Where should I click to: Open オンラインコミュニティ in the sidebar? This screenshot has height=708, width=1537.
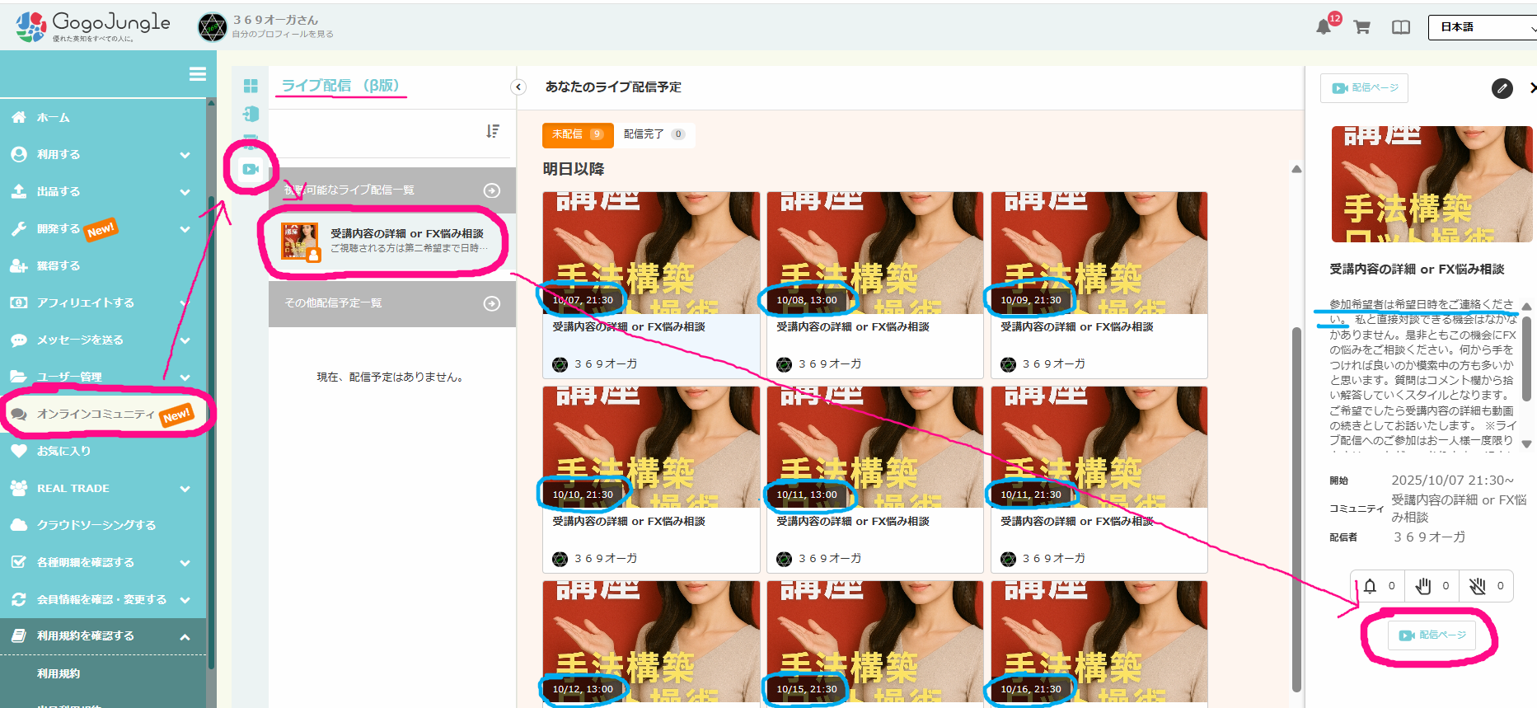point(95,414)
